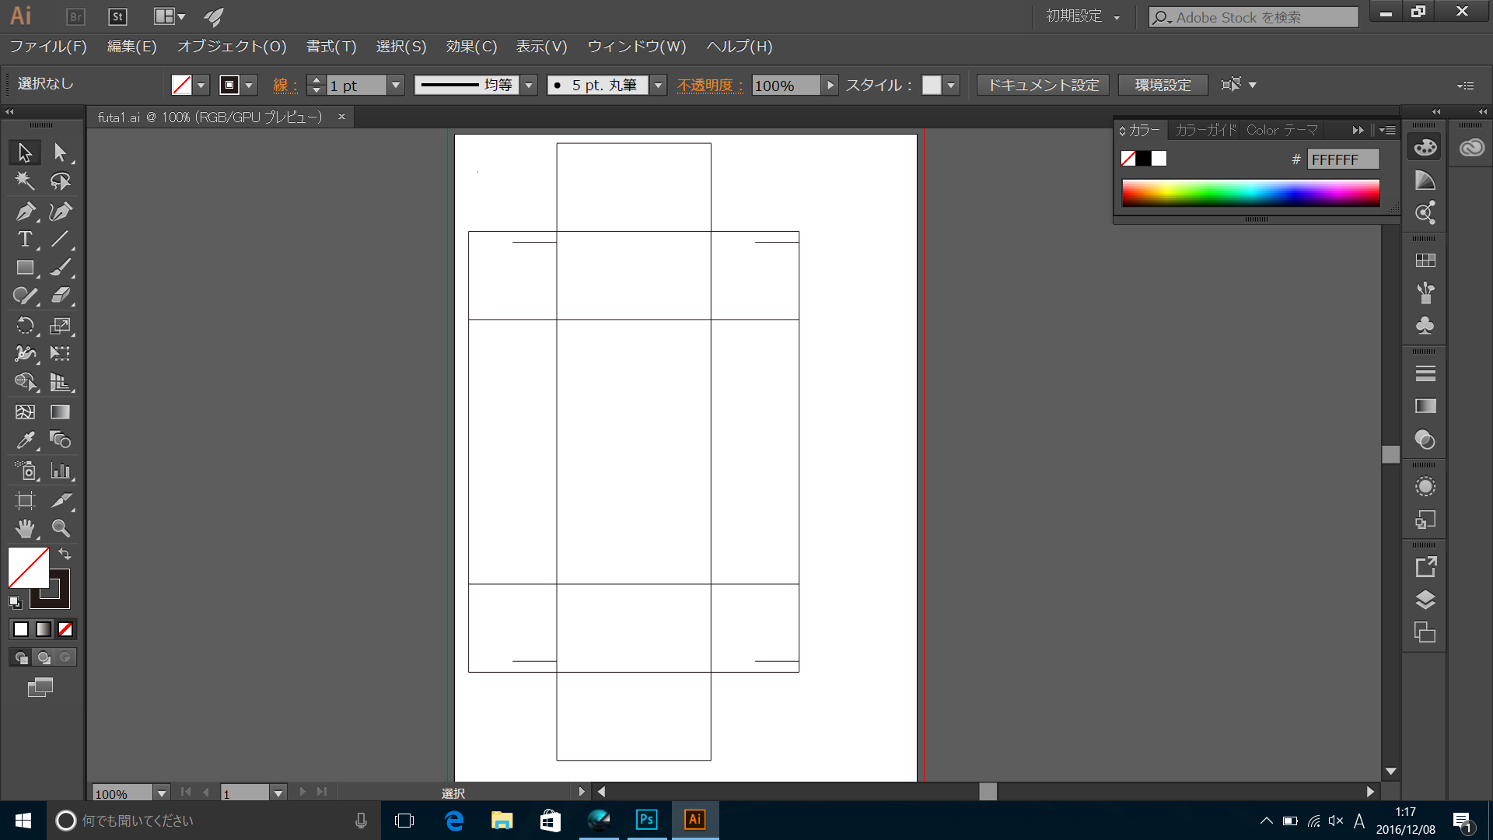Select the Type tool

[x=25, y=240]
